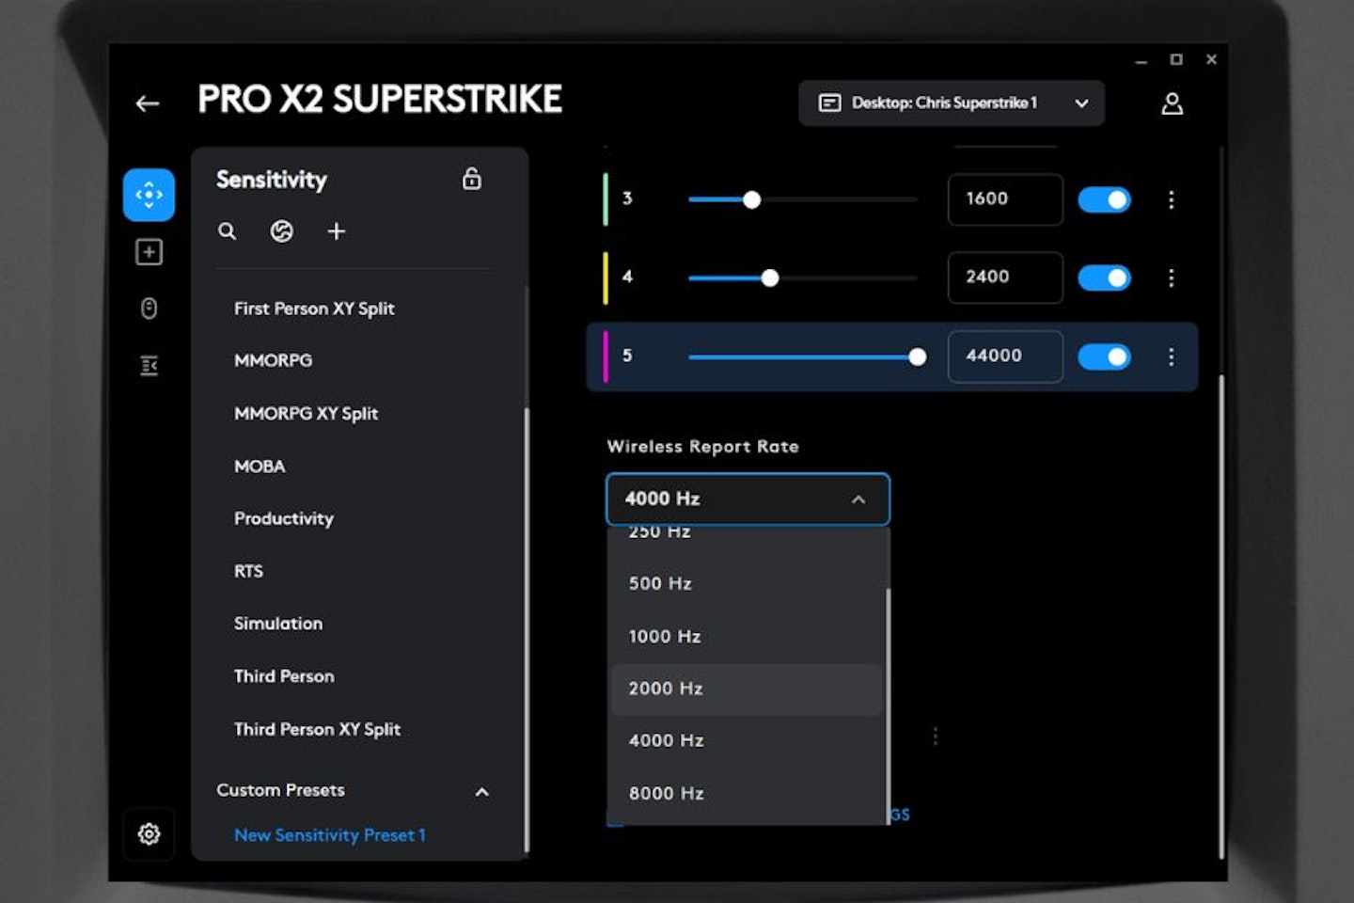This screenshot has height=903, width=1354.
Task: Open the macro editor sidebar icon
Action: (148, 365)
